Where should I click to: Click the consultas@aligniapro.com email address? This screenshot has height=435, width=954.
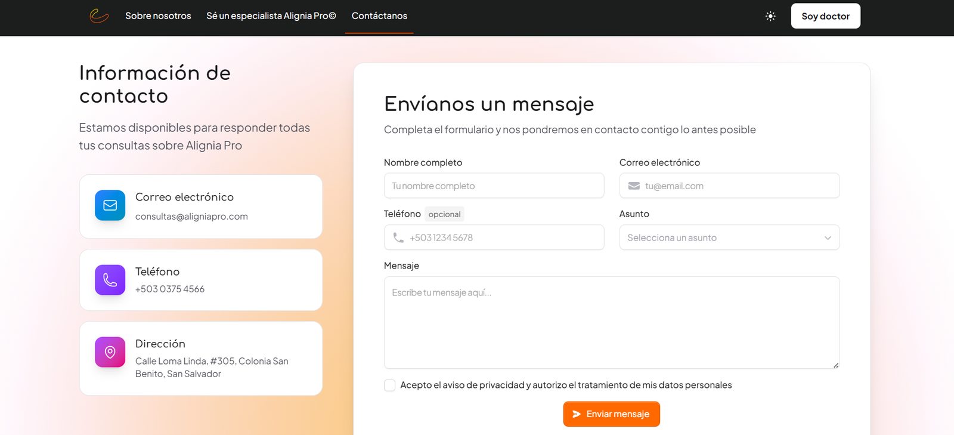click(x=191, y=217)
